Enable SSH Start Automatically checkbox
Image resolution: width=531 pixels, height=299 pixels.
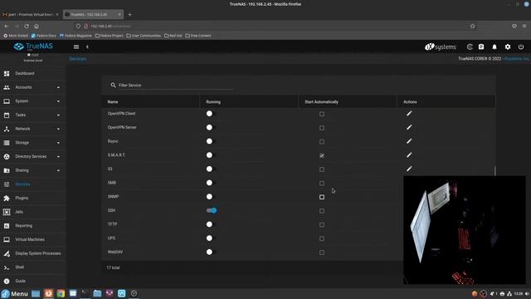322,211
